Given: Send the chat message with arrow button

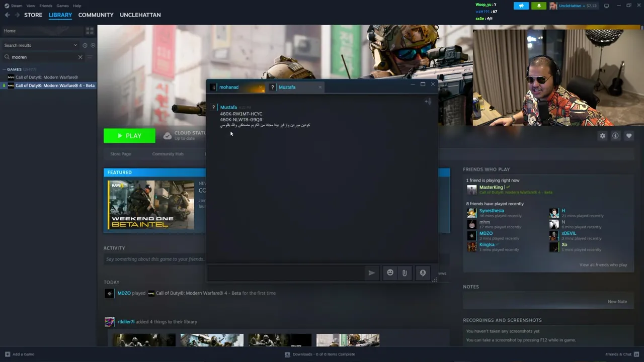Looking at the screenshot, I should click(x=371, y=273).
